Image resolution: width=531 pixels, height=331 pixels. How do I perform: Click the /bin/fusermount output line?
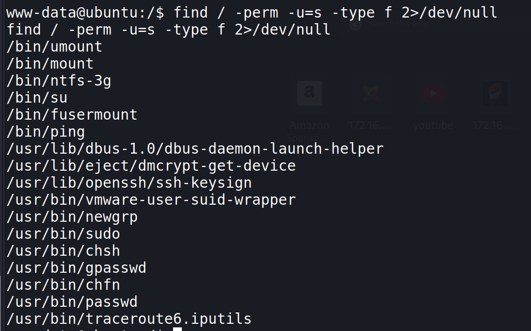[x=72, y=114]
